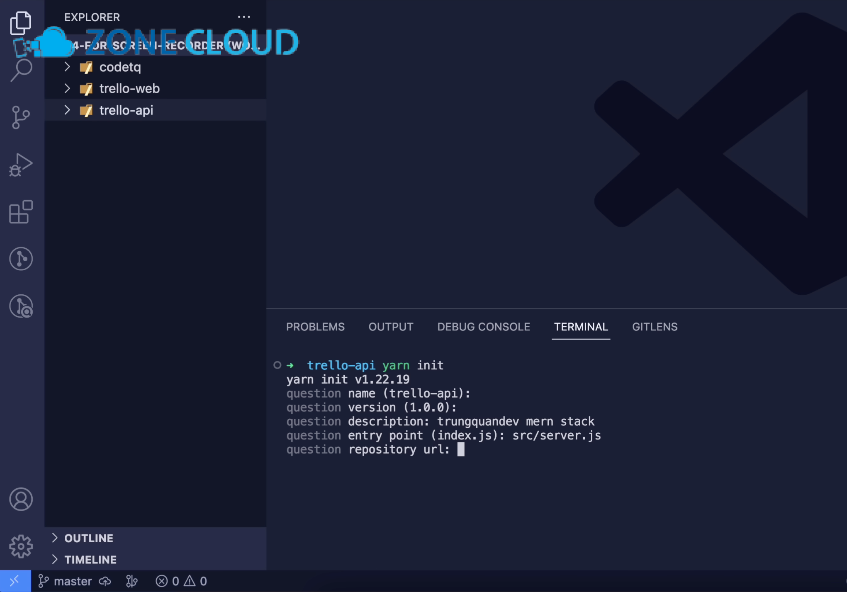Click the remote window indicator in status bar
Image resolution: width=847 pixels, height=592 pixels.
pos(15,581)
